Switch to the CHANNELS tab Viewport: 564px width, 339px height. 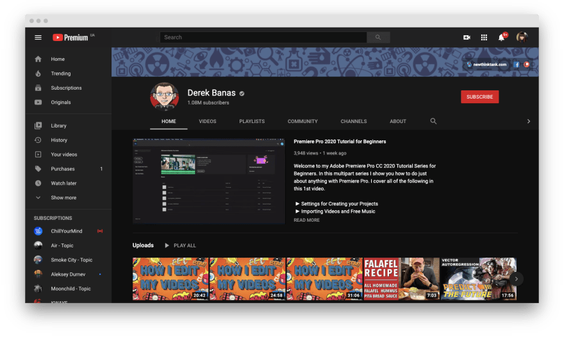tap(354, 121)
